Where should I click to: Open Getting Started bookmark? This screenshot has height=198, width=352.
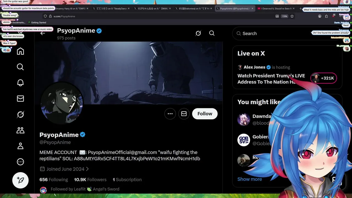pos(37,23)
